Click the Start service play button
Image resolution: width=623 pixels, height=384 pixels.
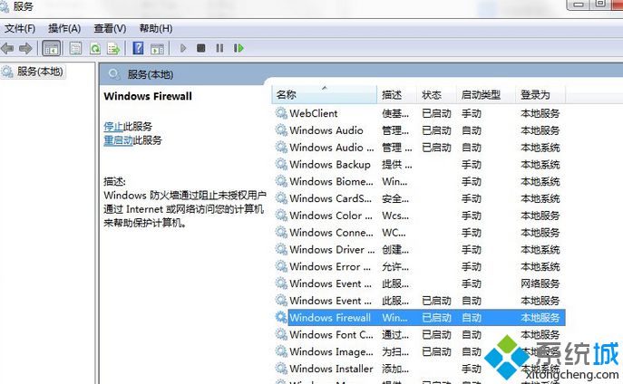[x=183, y=48]
